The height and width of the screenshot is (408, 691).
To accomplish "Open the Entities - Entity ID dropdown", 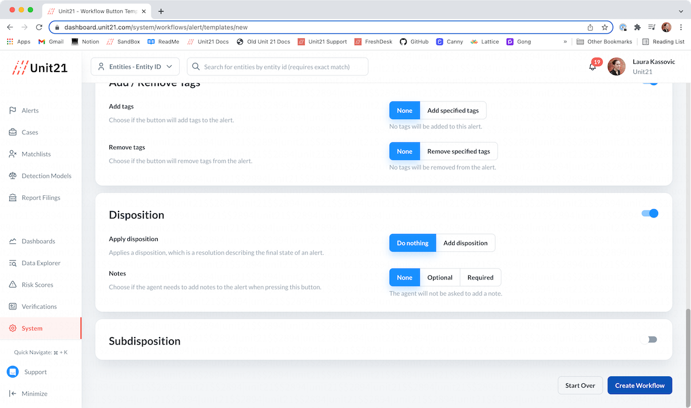I will (x=135, y=67).
